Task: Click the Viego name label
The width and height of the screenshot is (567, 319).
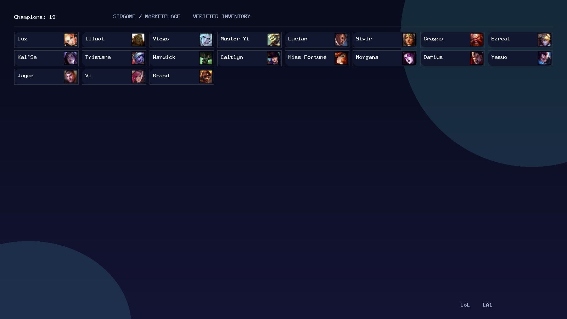Action: click(x=161, y=39)
